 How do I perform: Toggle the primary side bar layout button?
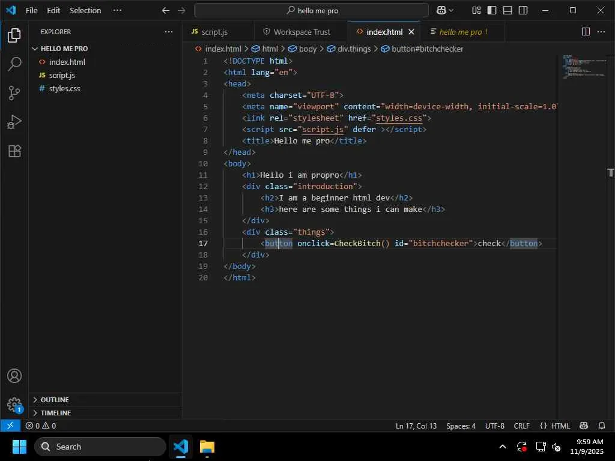coord(492,10)
